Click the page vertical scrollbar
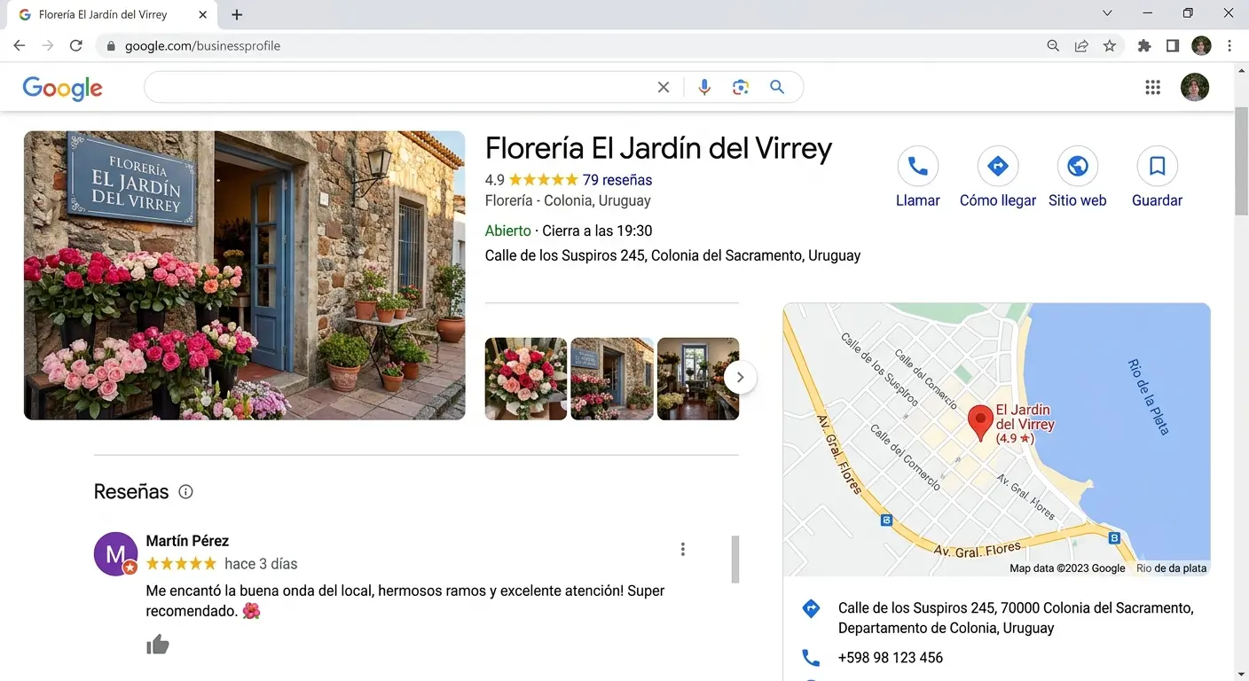Screen dimensions: 1249x681 click(x=1241, y=162)
